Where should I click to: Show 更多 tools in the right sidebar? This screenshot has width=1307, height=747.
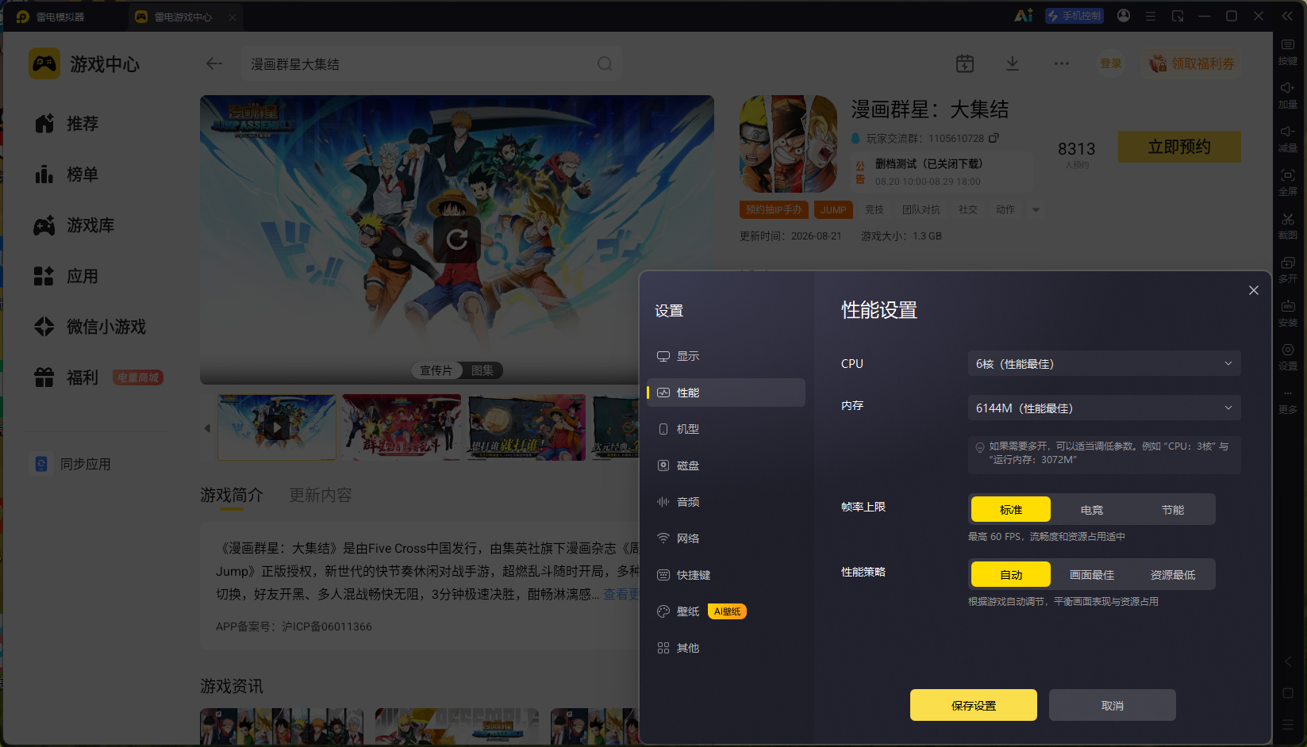pyautogui.click(x=1288, y=400)
